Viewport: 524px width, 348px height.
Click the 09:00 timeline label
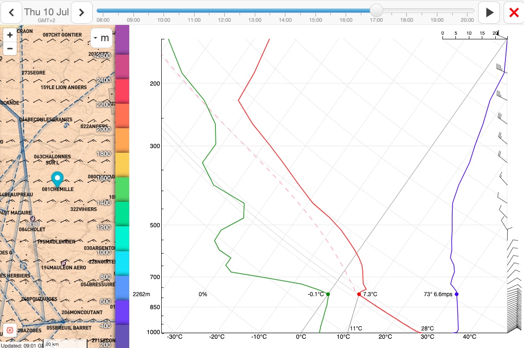click(x=133, y=20)
